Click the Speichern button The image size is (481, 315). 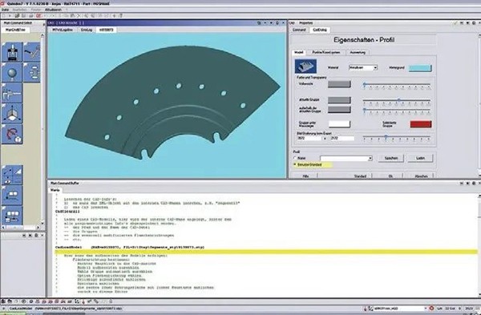coord(391,158)
